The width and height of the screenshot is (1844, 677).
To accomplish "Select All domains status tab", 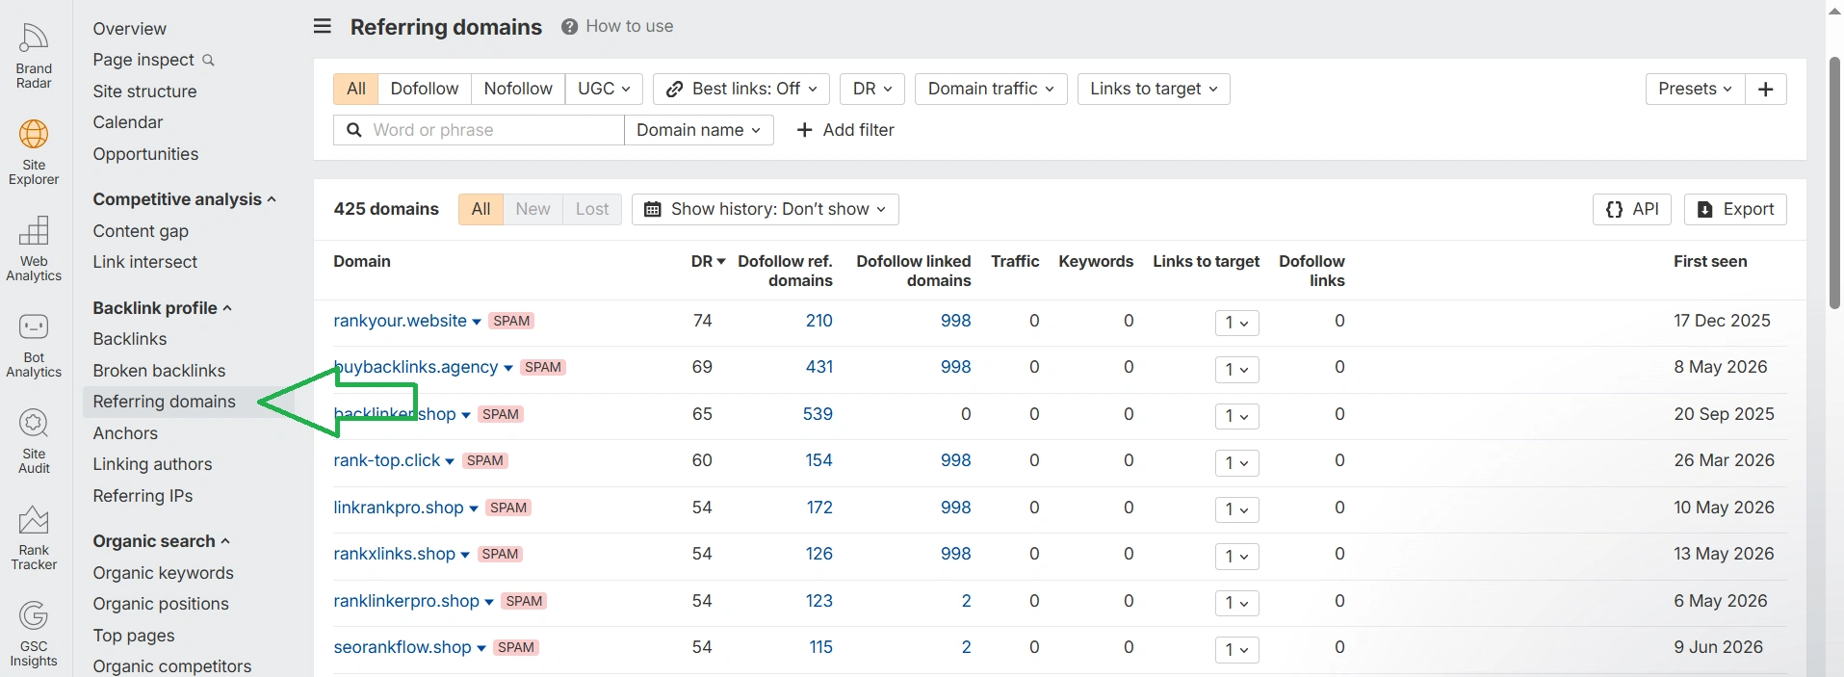I will click(480, 209).
